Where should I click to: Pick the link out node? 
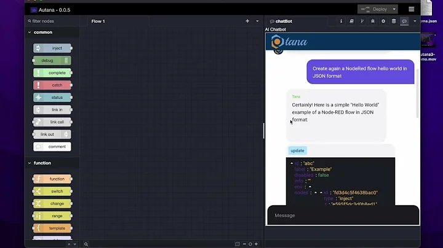(52, 134)
